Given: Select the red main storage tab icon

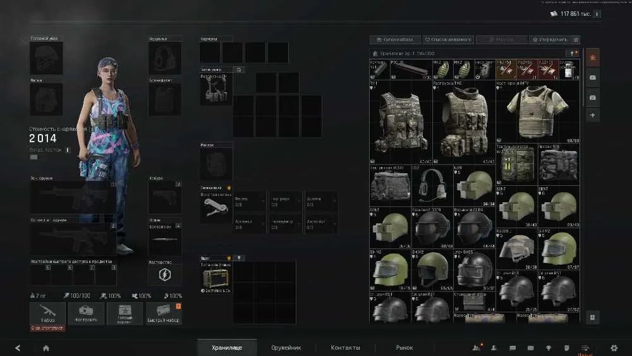Looking at the screenshot, I should 593,58.
